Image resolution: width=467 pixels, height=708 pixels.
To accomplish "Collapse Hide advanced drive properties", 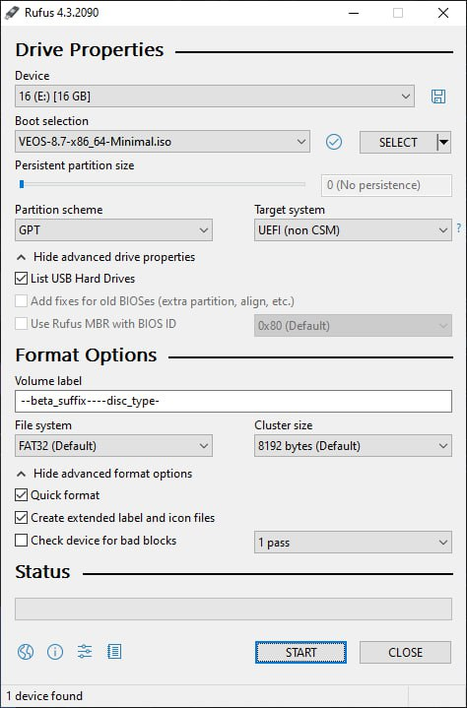I will pos(105,257).
